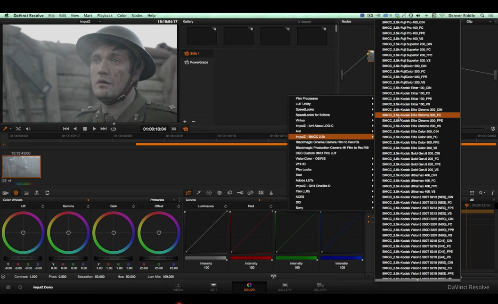This screenshot has width=498, height=304.
Task: Jump to first frame
Action: 66,129
